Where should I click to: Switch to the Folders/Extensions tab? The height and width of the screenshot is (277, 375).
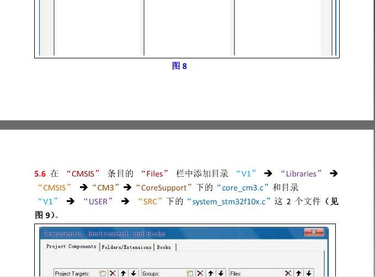point(126,247)
